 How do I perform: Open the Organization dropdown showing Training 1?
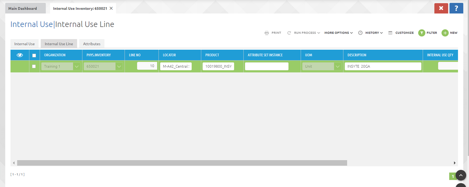coord(76,66)
